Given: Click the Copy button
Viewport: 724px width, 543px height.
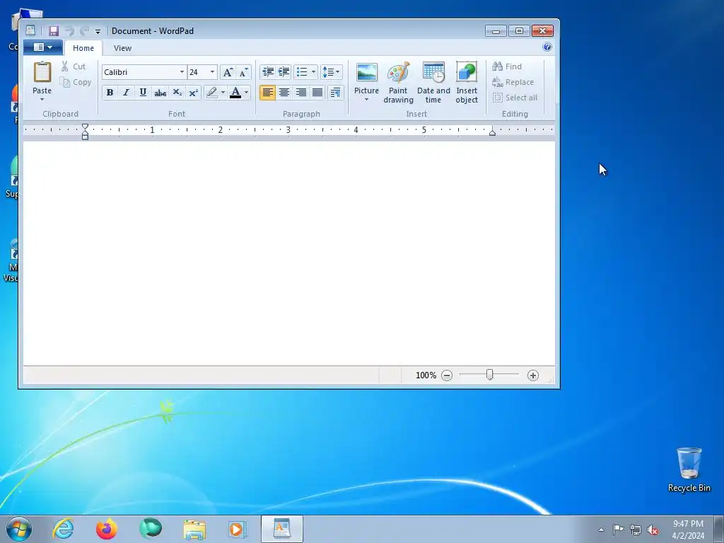Looking at the screenshot, I should tap(76, 82).
